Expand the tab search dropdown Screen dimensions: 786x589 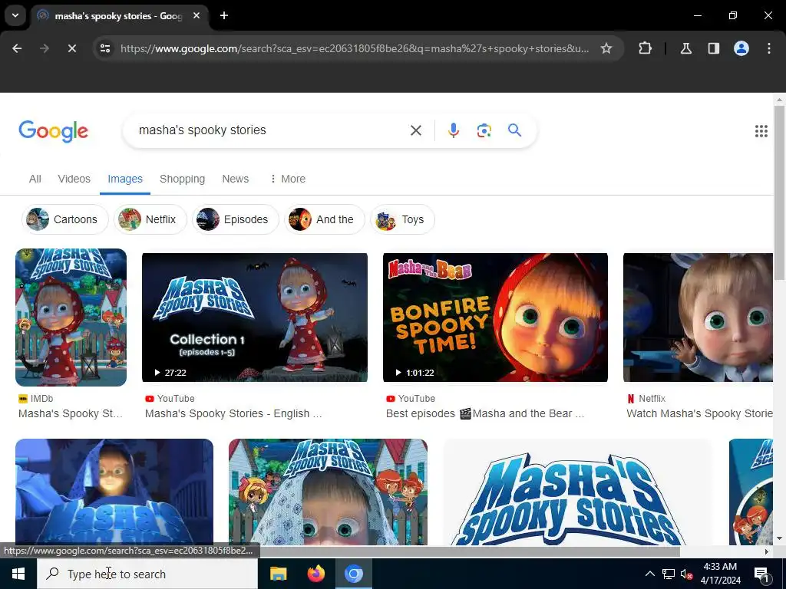pos(15,15)
